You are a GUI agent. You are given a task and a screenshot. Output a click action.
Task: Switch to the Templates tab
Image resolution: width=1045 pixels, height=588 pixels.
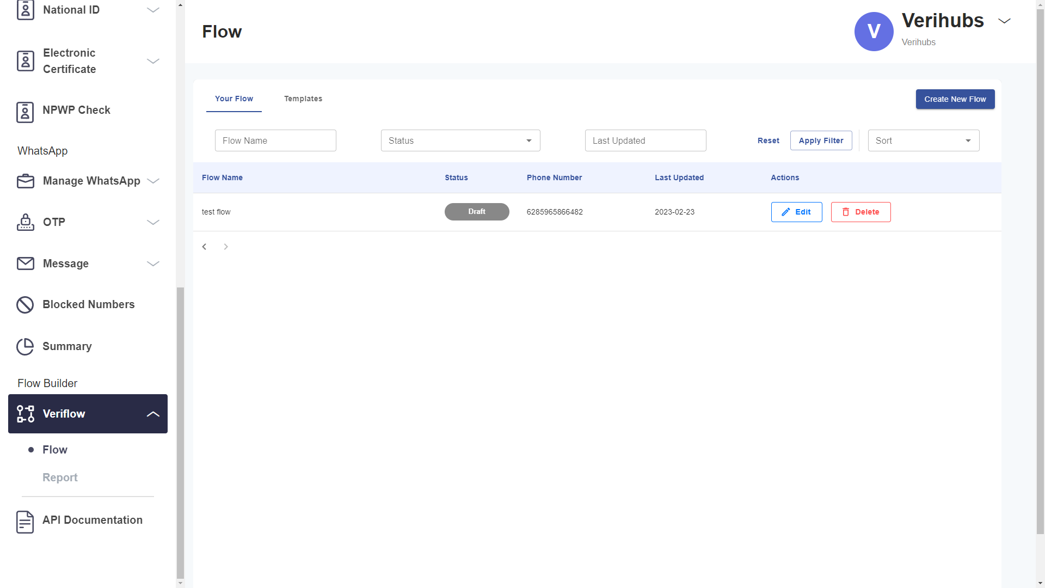pos(303,99)
